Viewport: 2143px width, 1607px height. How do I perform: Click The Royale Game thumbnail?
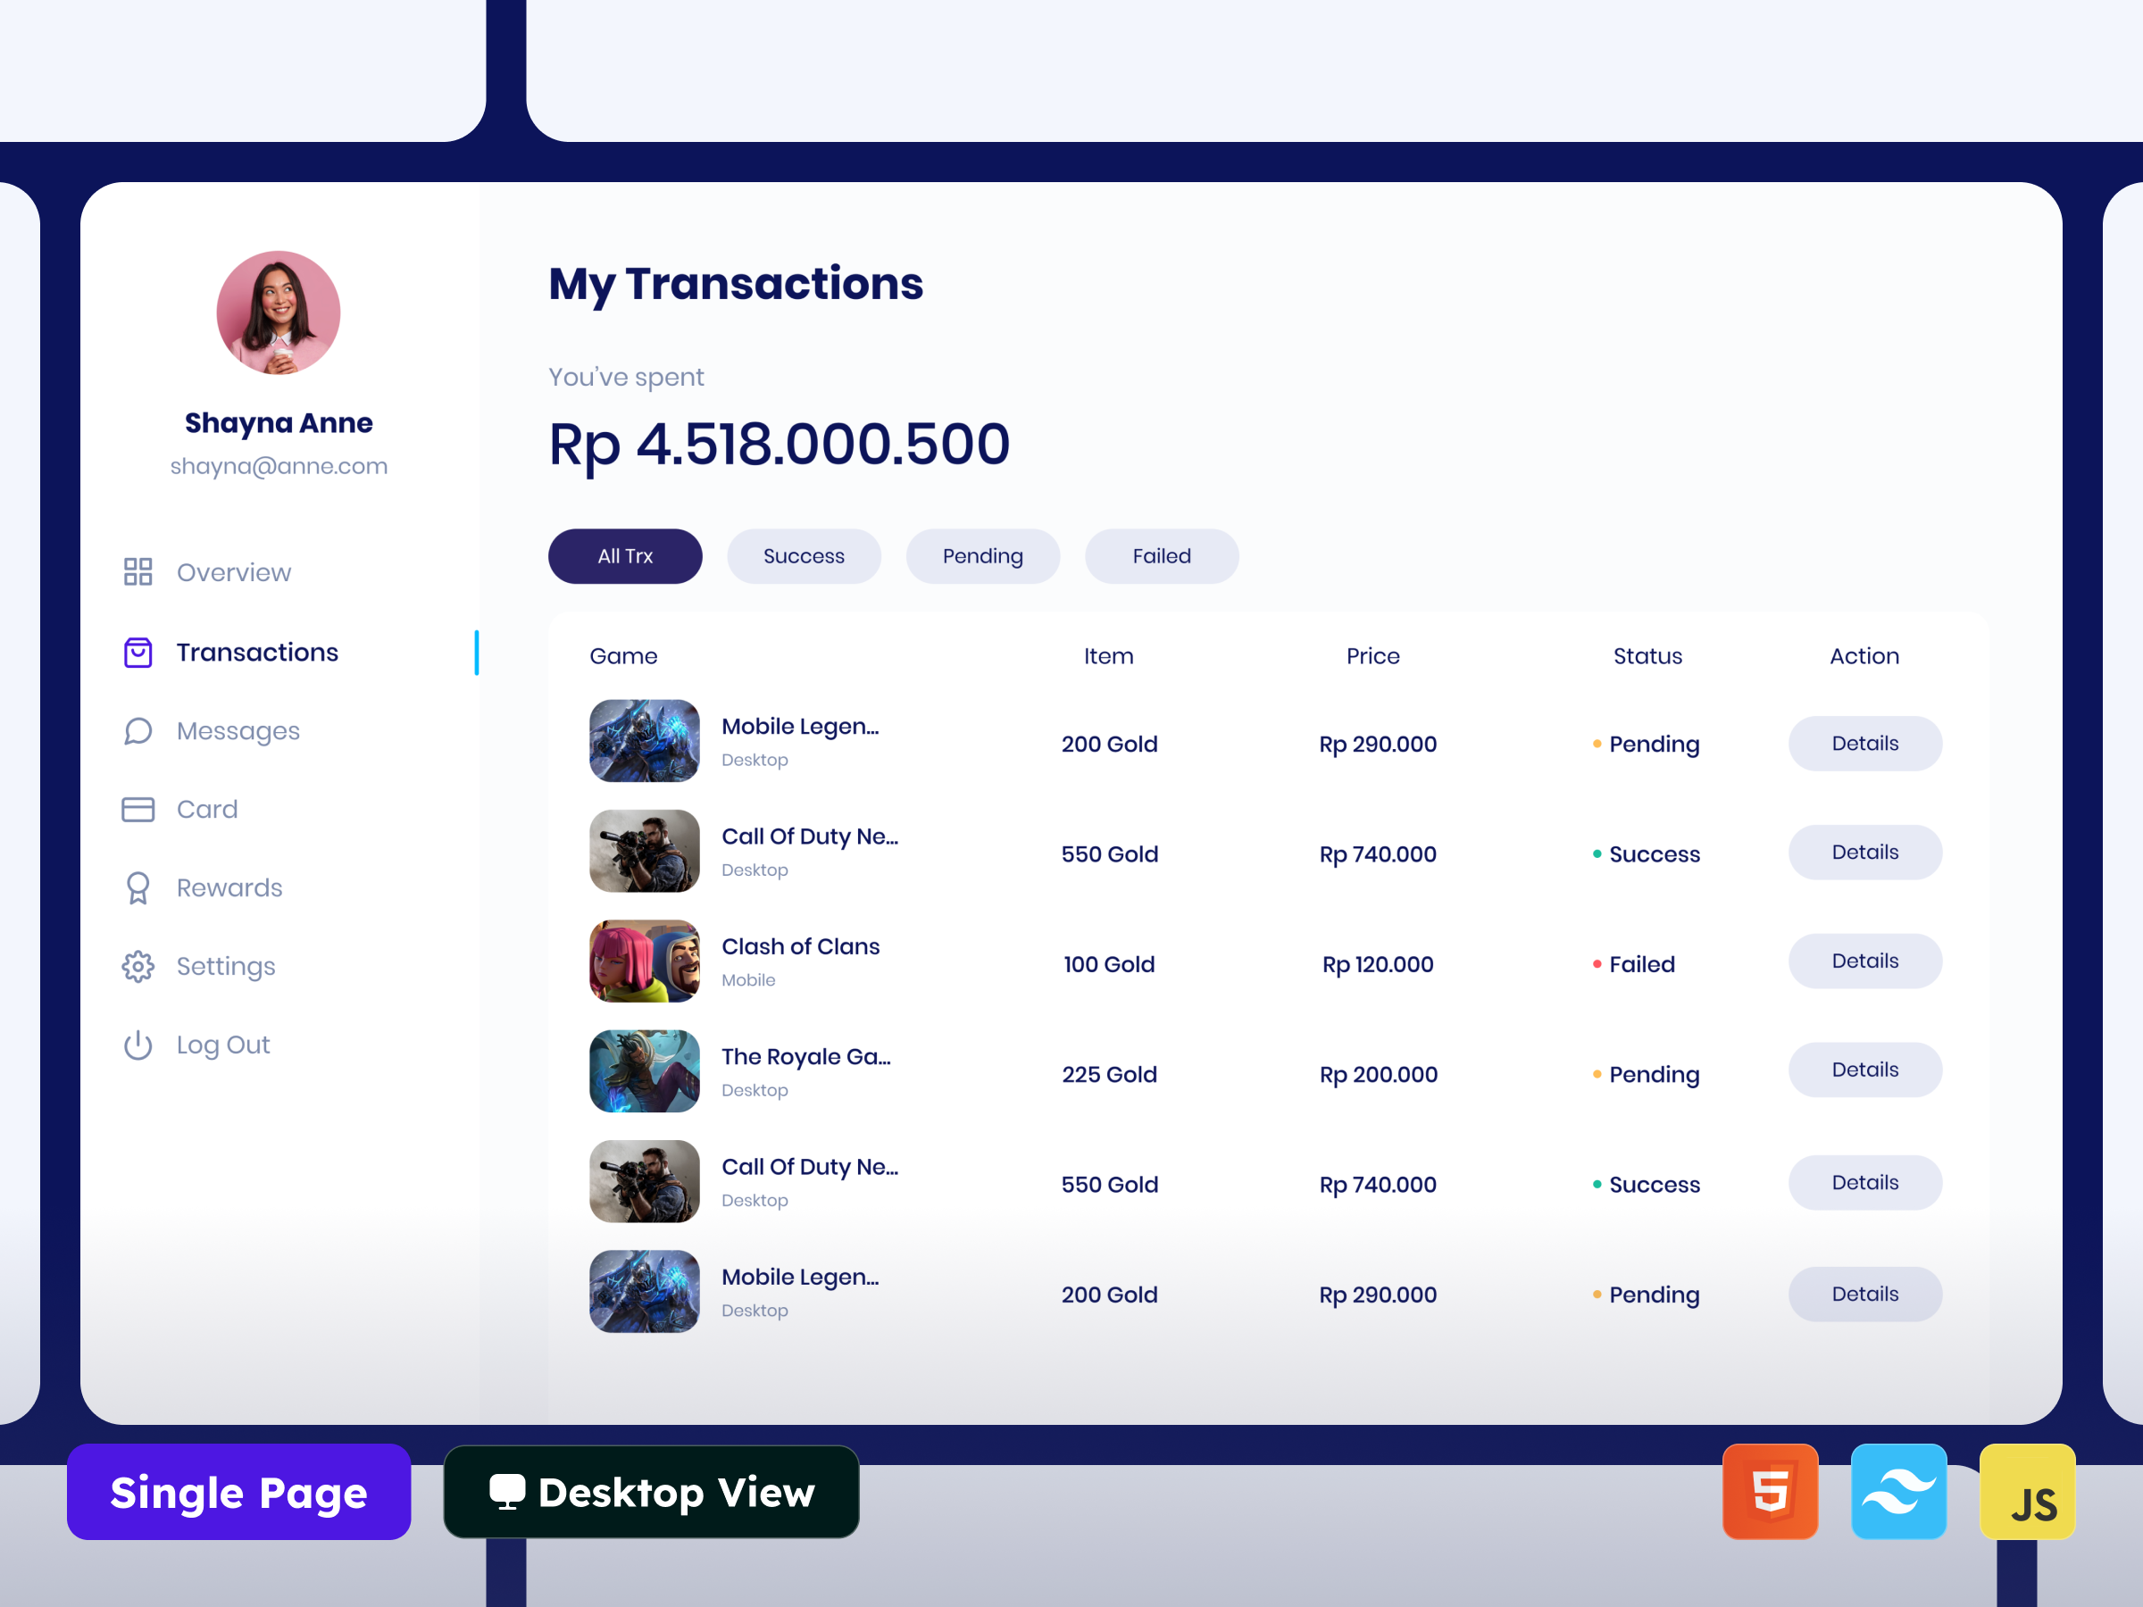click(645, 1071)
